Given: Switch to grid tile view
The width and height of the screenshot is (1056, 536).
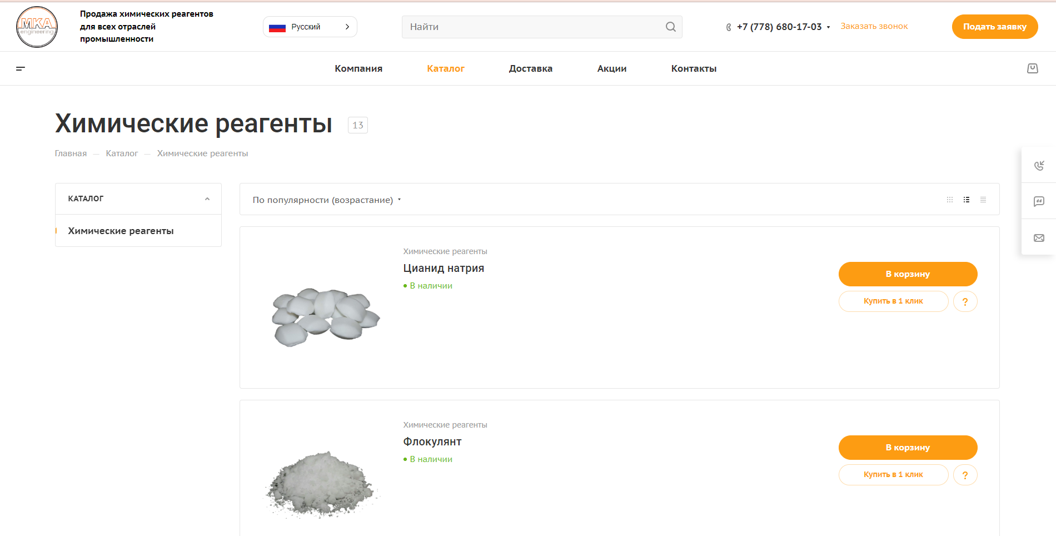Looking at the screenshot, I should coord(950,200).
